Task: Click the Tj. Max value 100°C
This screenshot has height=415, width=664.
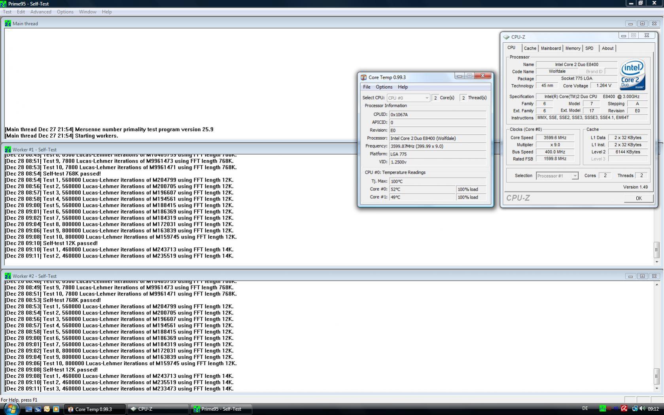Action: click(x=438, y=181)
